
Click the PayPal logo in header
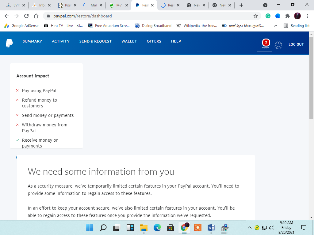pos(9,43)
